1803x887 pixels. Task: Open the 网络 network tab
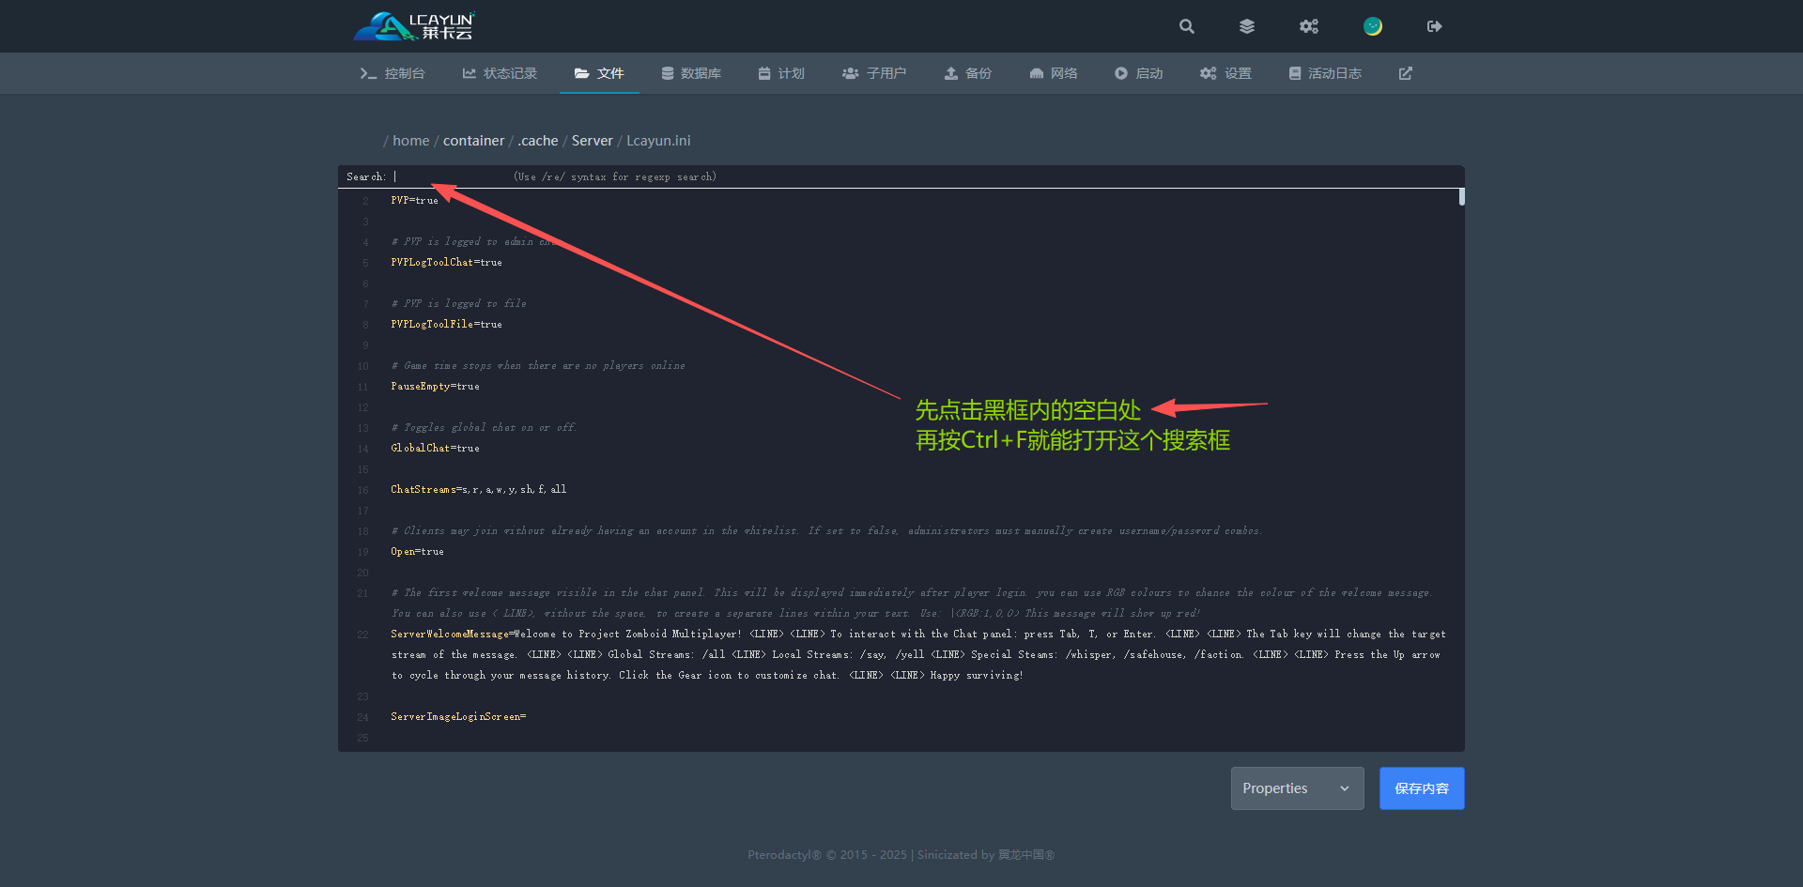(x=1054, y=73)
